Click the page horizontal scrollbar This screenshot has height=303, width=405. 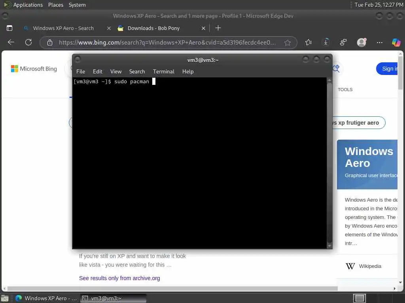[172, 288]
